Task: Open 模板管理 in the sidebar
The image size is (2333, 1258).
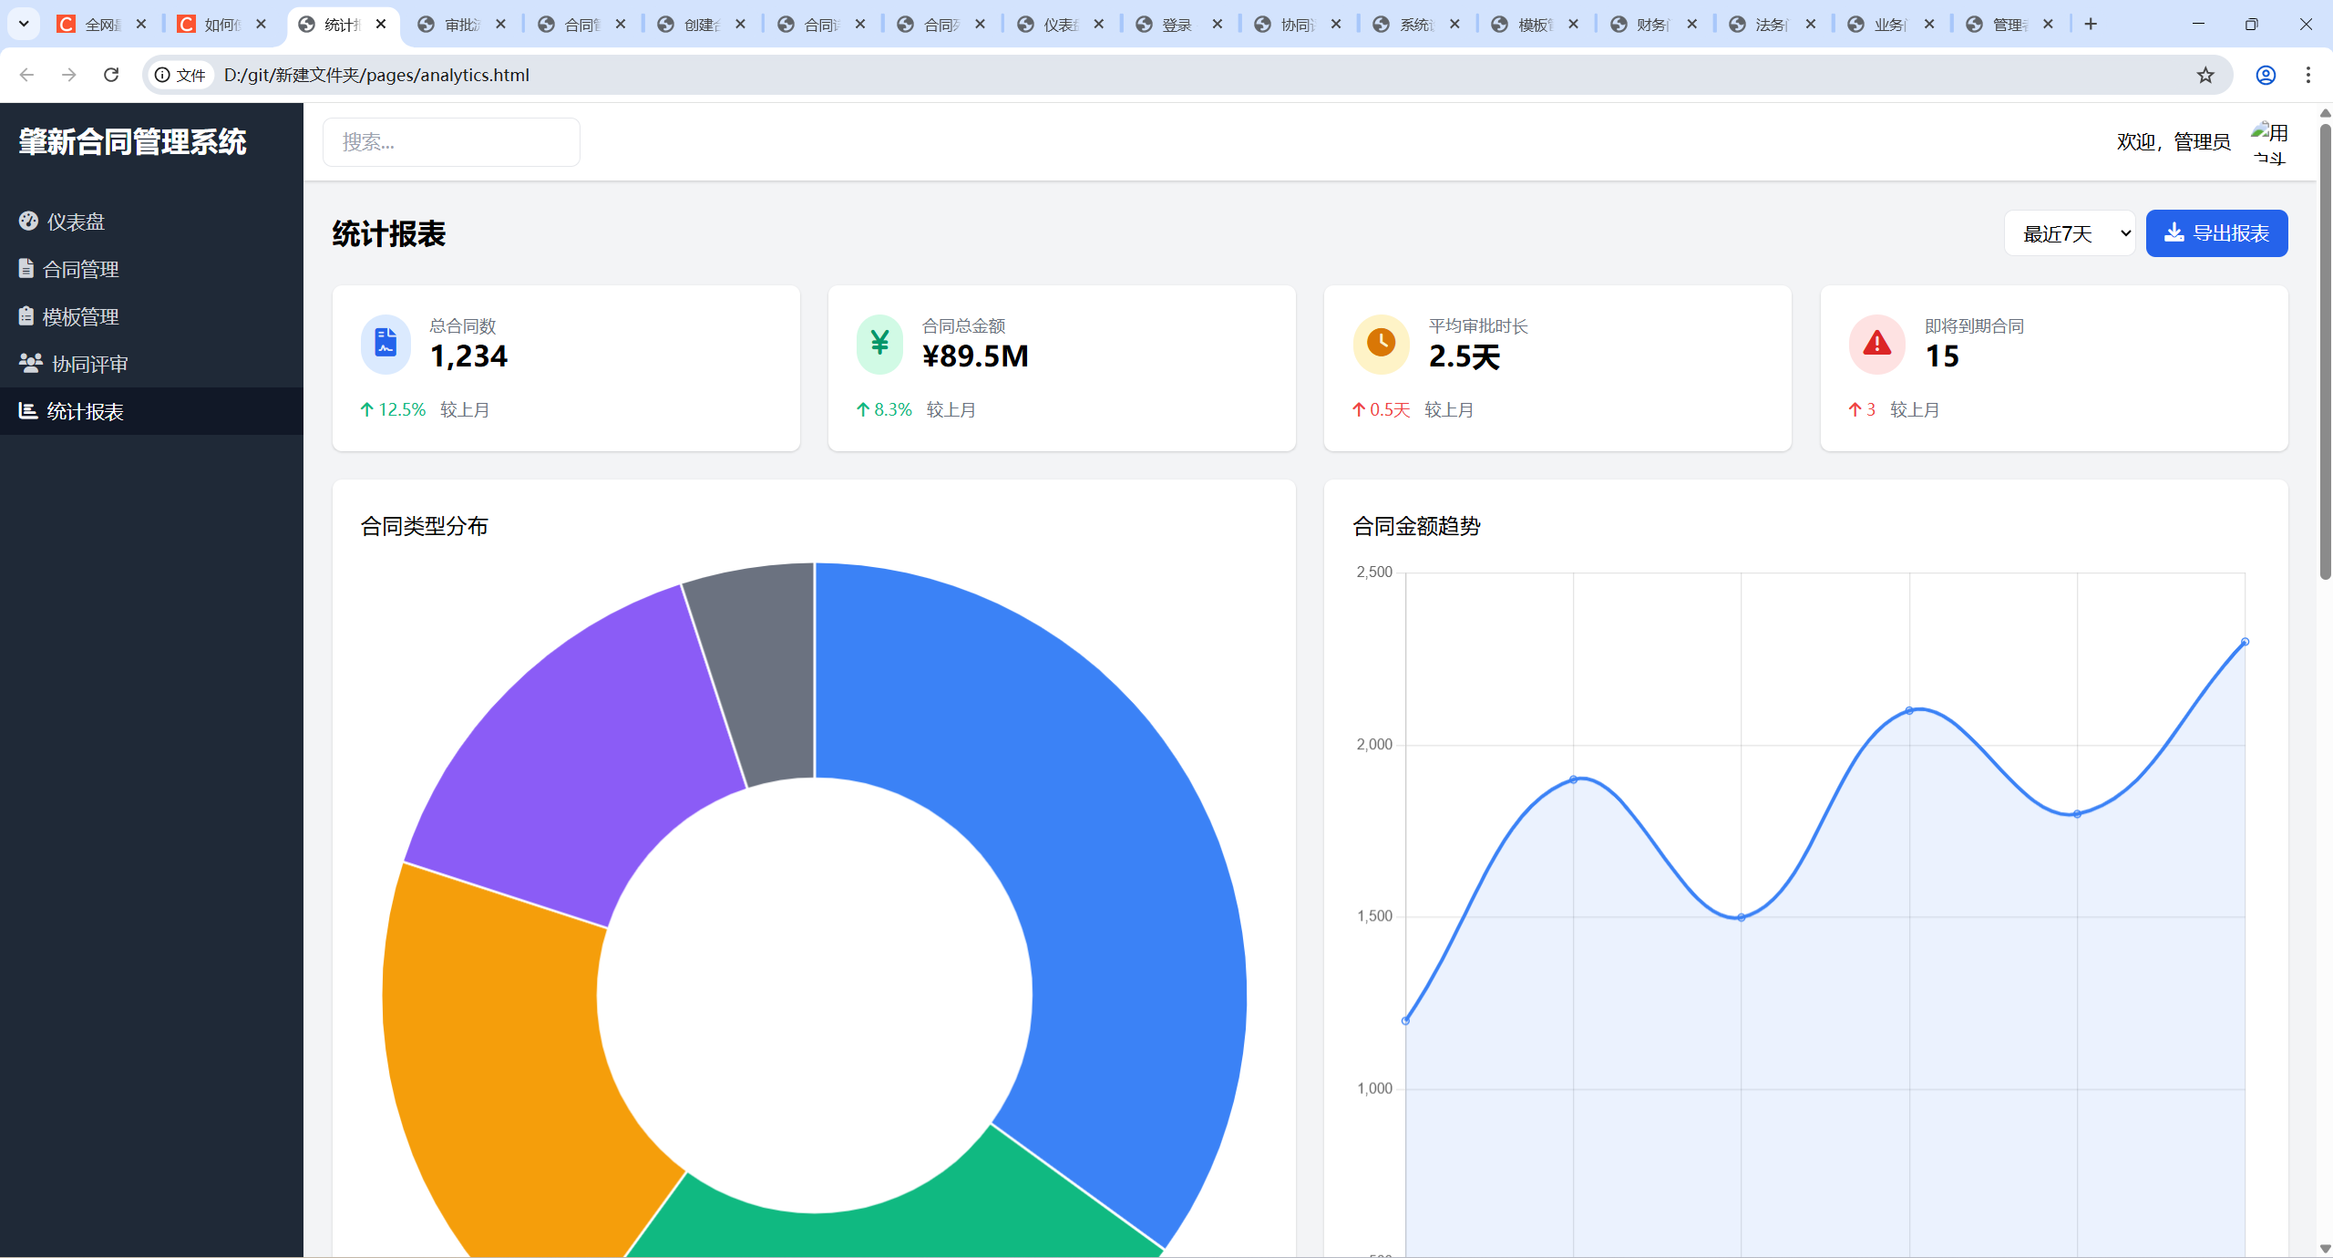Action: [80, 316]
